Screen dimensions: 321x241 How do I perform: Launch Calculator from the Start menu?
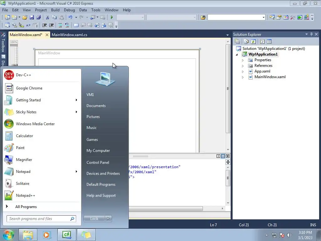(42, 136)
